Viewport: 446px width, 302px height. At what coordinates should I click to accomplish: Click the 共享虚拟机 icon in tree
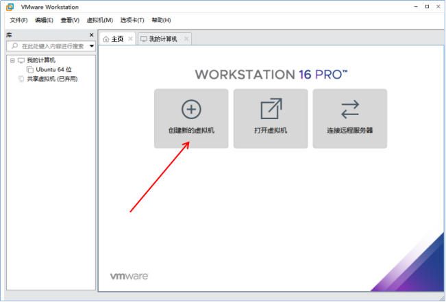point(21,79)
